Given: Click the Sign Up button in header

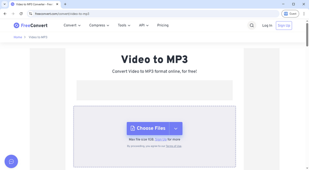Looking at the screenshot, I should coord(284,25).
